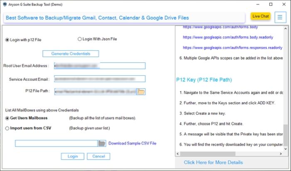Click help panel scroll up arrow
The width and height of the screenshot is (291, 171).
pos(286,29)
